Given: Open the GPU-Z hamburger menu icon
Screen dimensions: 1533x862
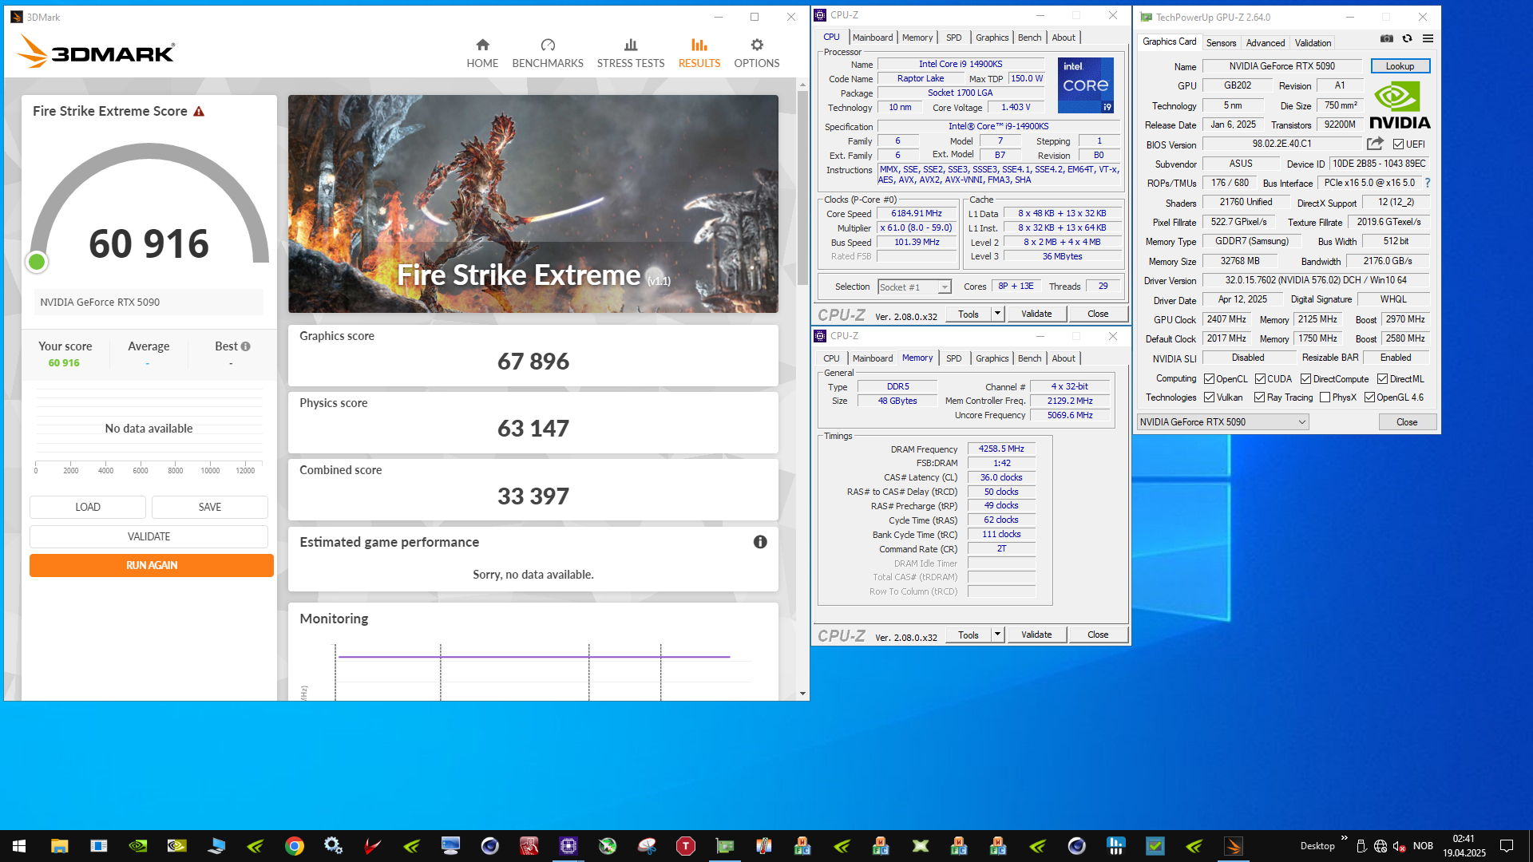Looking at the screenshot, I should click(1428, 38).
